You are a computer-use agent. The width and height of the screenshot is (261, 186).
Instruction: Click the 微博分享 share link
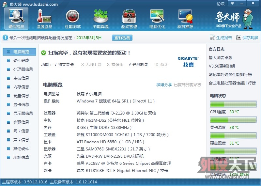point(164,85)
